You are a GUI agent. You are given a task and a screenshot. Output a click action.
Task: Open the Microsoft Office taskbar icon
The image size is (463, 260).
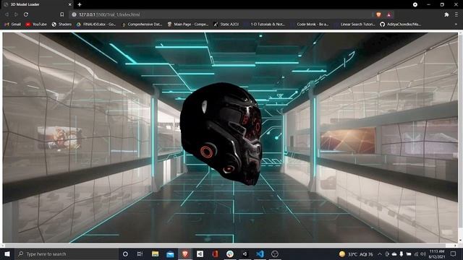215,253
